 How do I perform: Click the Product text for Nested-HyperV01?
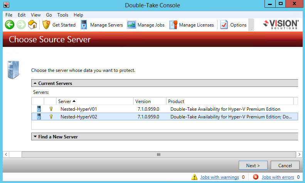click(225, 109)
